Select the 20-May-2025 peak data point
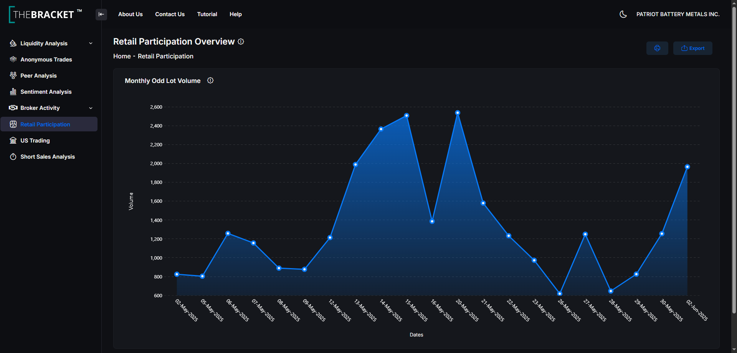Image resolution: width=737 pixels, height=353 pixels. (x=458, y=113)
